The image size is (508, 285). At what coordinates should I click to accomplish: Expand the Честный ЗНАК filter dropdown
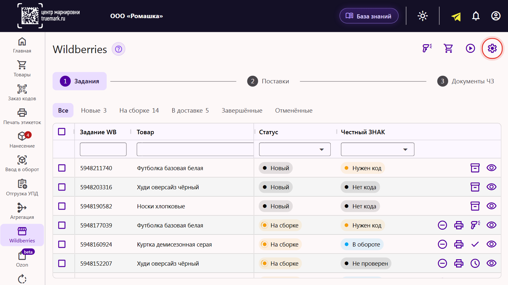point(377,149)
